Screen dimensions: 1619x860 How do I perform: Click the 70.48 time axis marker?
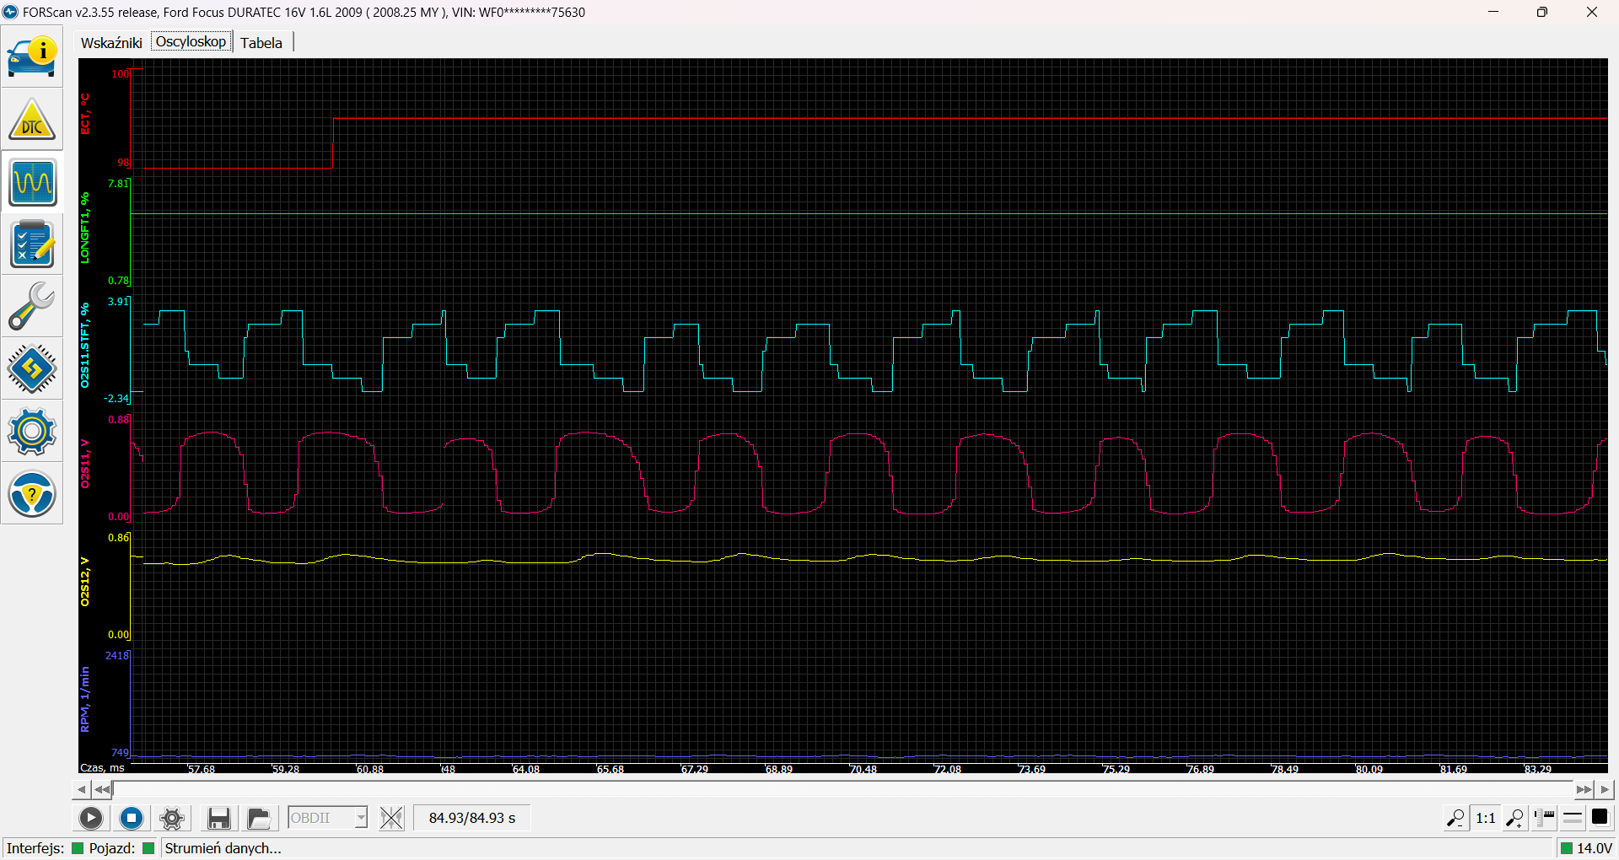point(863,769)
